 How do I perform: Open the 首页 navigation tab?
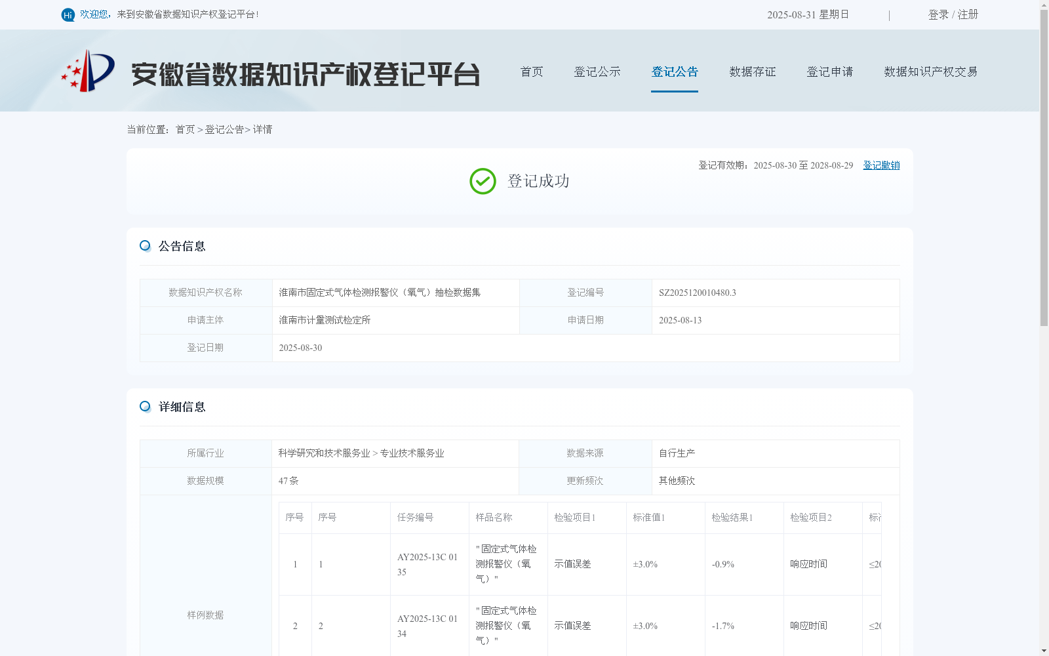pos(532,72)
